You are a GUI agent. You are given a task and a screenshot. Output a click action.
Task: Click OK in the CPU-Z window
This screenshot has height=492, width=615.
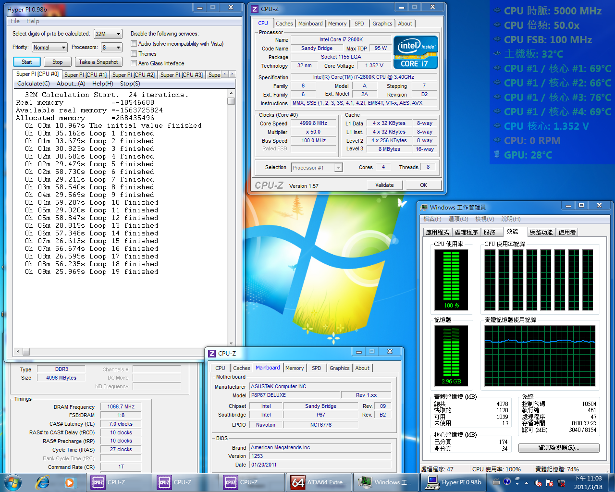(423, 185)
